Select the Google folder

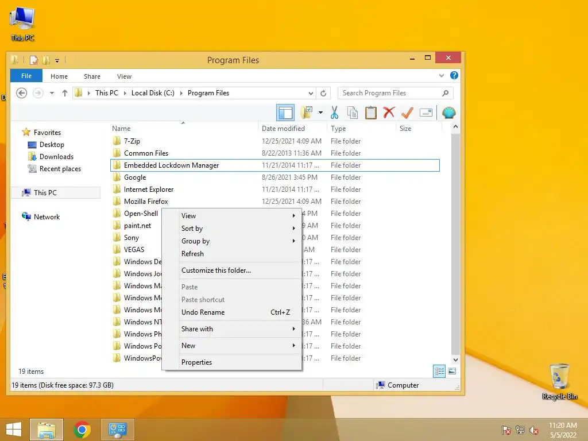[275, 177]
